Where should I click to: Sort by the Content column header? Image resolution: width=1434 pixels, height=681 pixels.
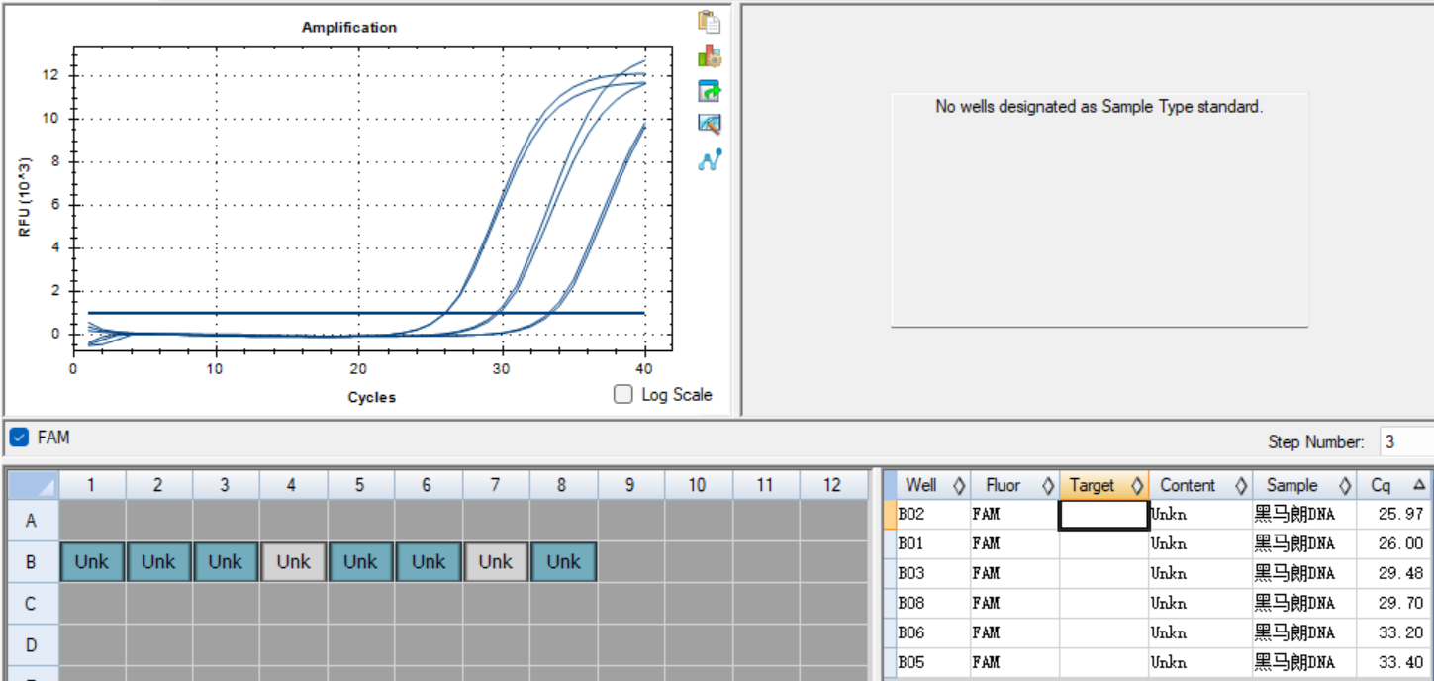pyautogui.click(x=1199, y=485)
